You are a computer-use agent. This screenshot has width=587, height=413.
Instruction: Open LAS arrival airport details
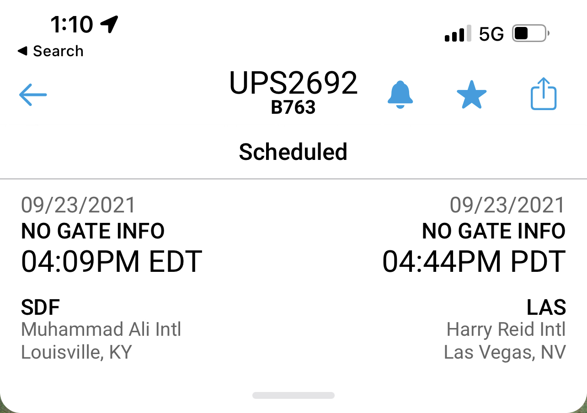coord(546,307)
